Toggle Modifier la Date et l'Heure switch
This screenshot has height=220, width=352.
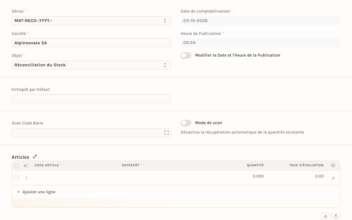coord(186,55)
